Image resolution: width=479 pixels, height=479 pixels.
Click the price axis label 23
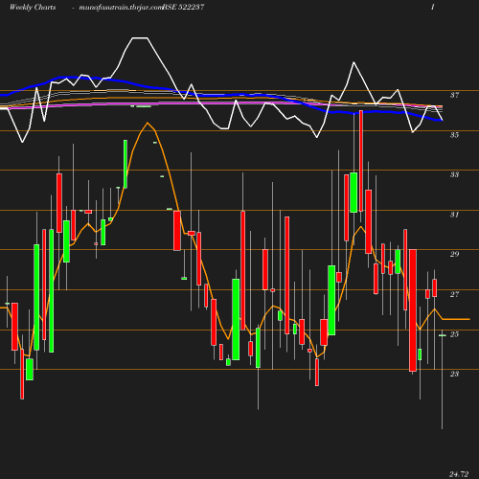coord(454,374)
